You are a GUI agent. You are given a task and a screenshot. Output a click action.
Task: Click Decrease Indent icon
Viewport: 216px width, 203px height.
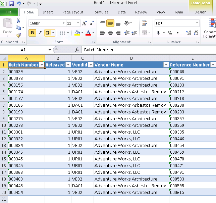127,33
